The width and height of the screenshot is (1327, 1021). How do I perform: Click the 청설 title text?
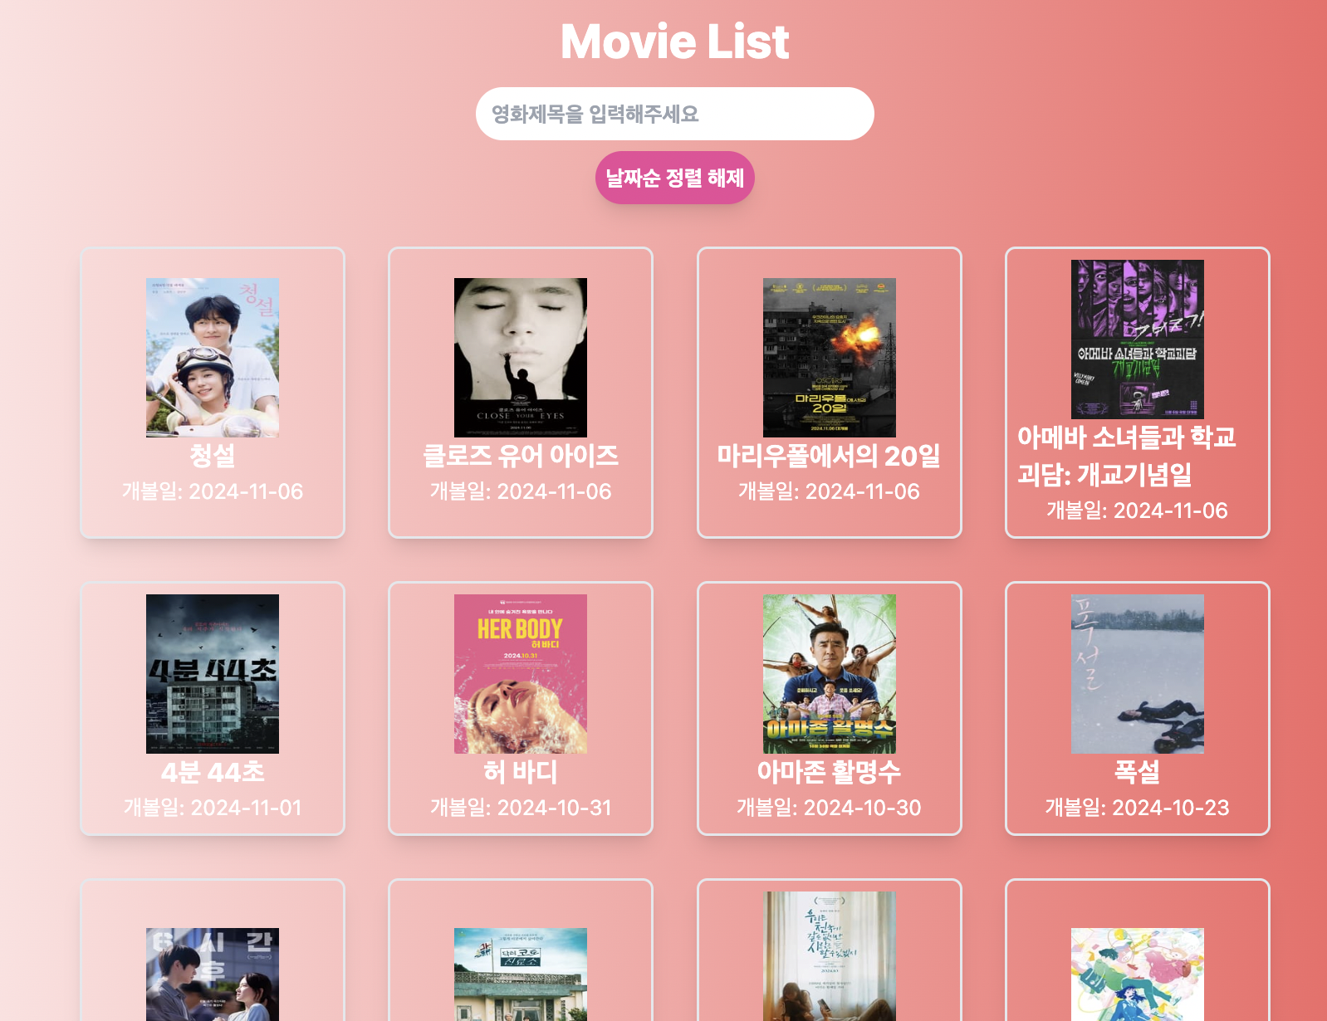[x=213, y=456]
